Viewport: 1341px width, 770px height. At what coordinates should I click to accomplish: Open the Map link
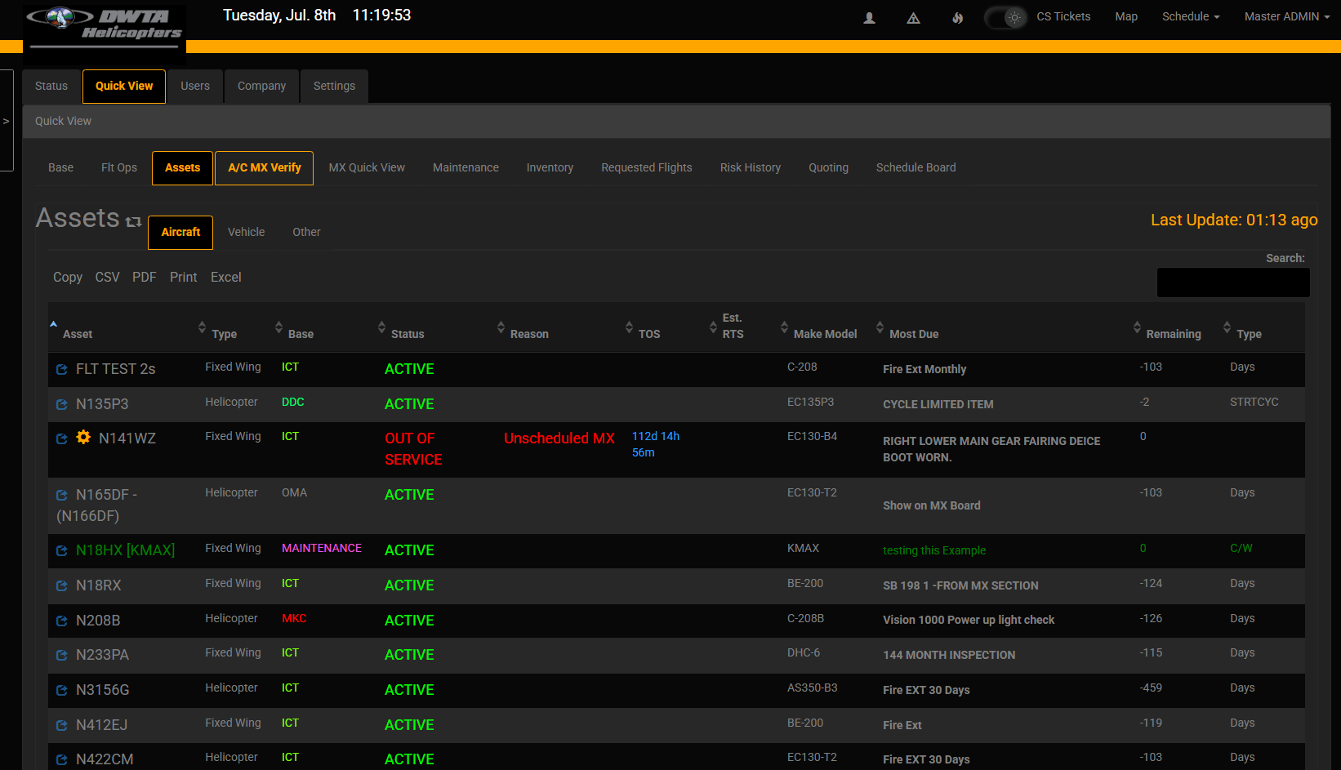pyautogui.click(x=1126, y=16)
